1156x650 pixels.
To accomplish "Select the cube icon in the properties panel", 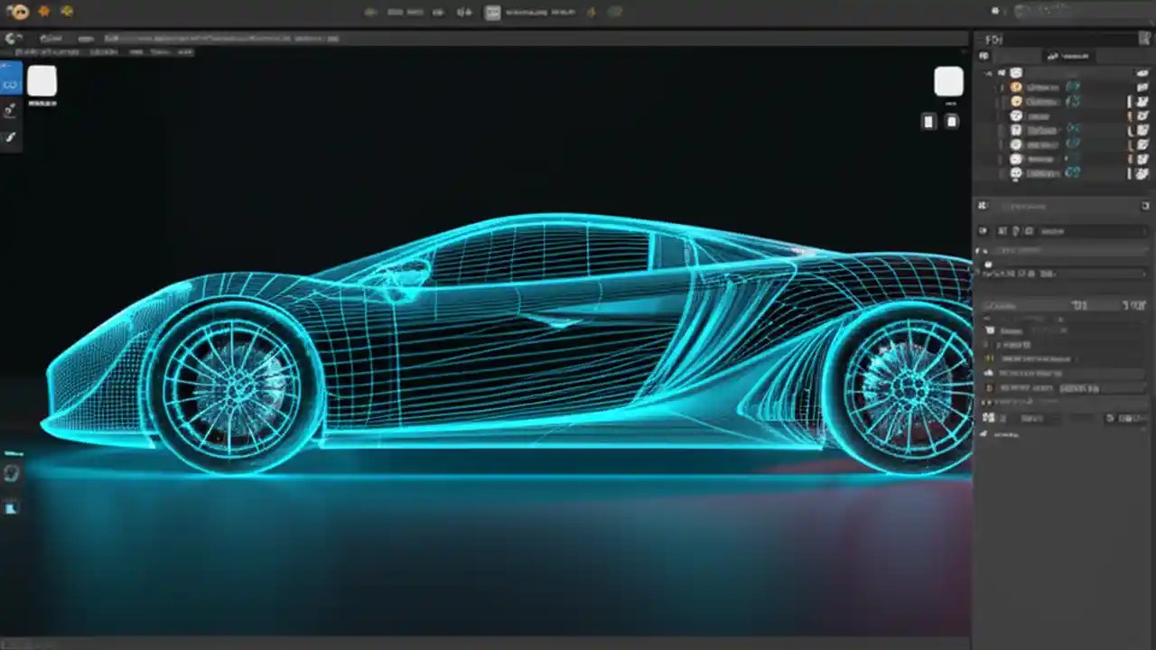I will tap(983, 206).
